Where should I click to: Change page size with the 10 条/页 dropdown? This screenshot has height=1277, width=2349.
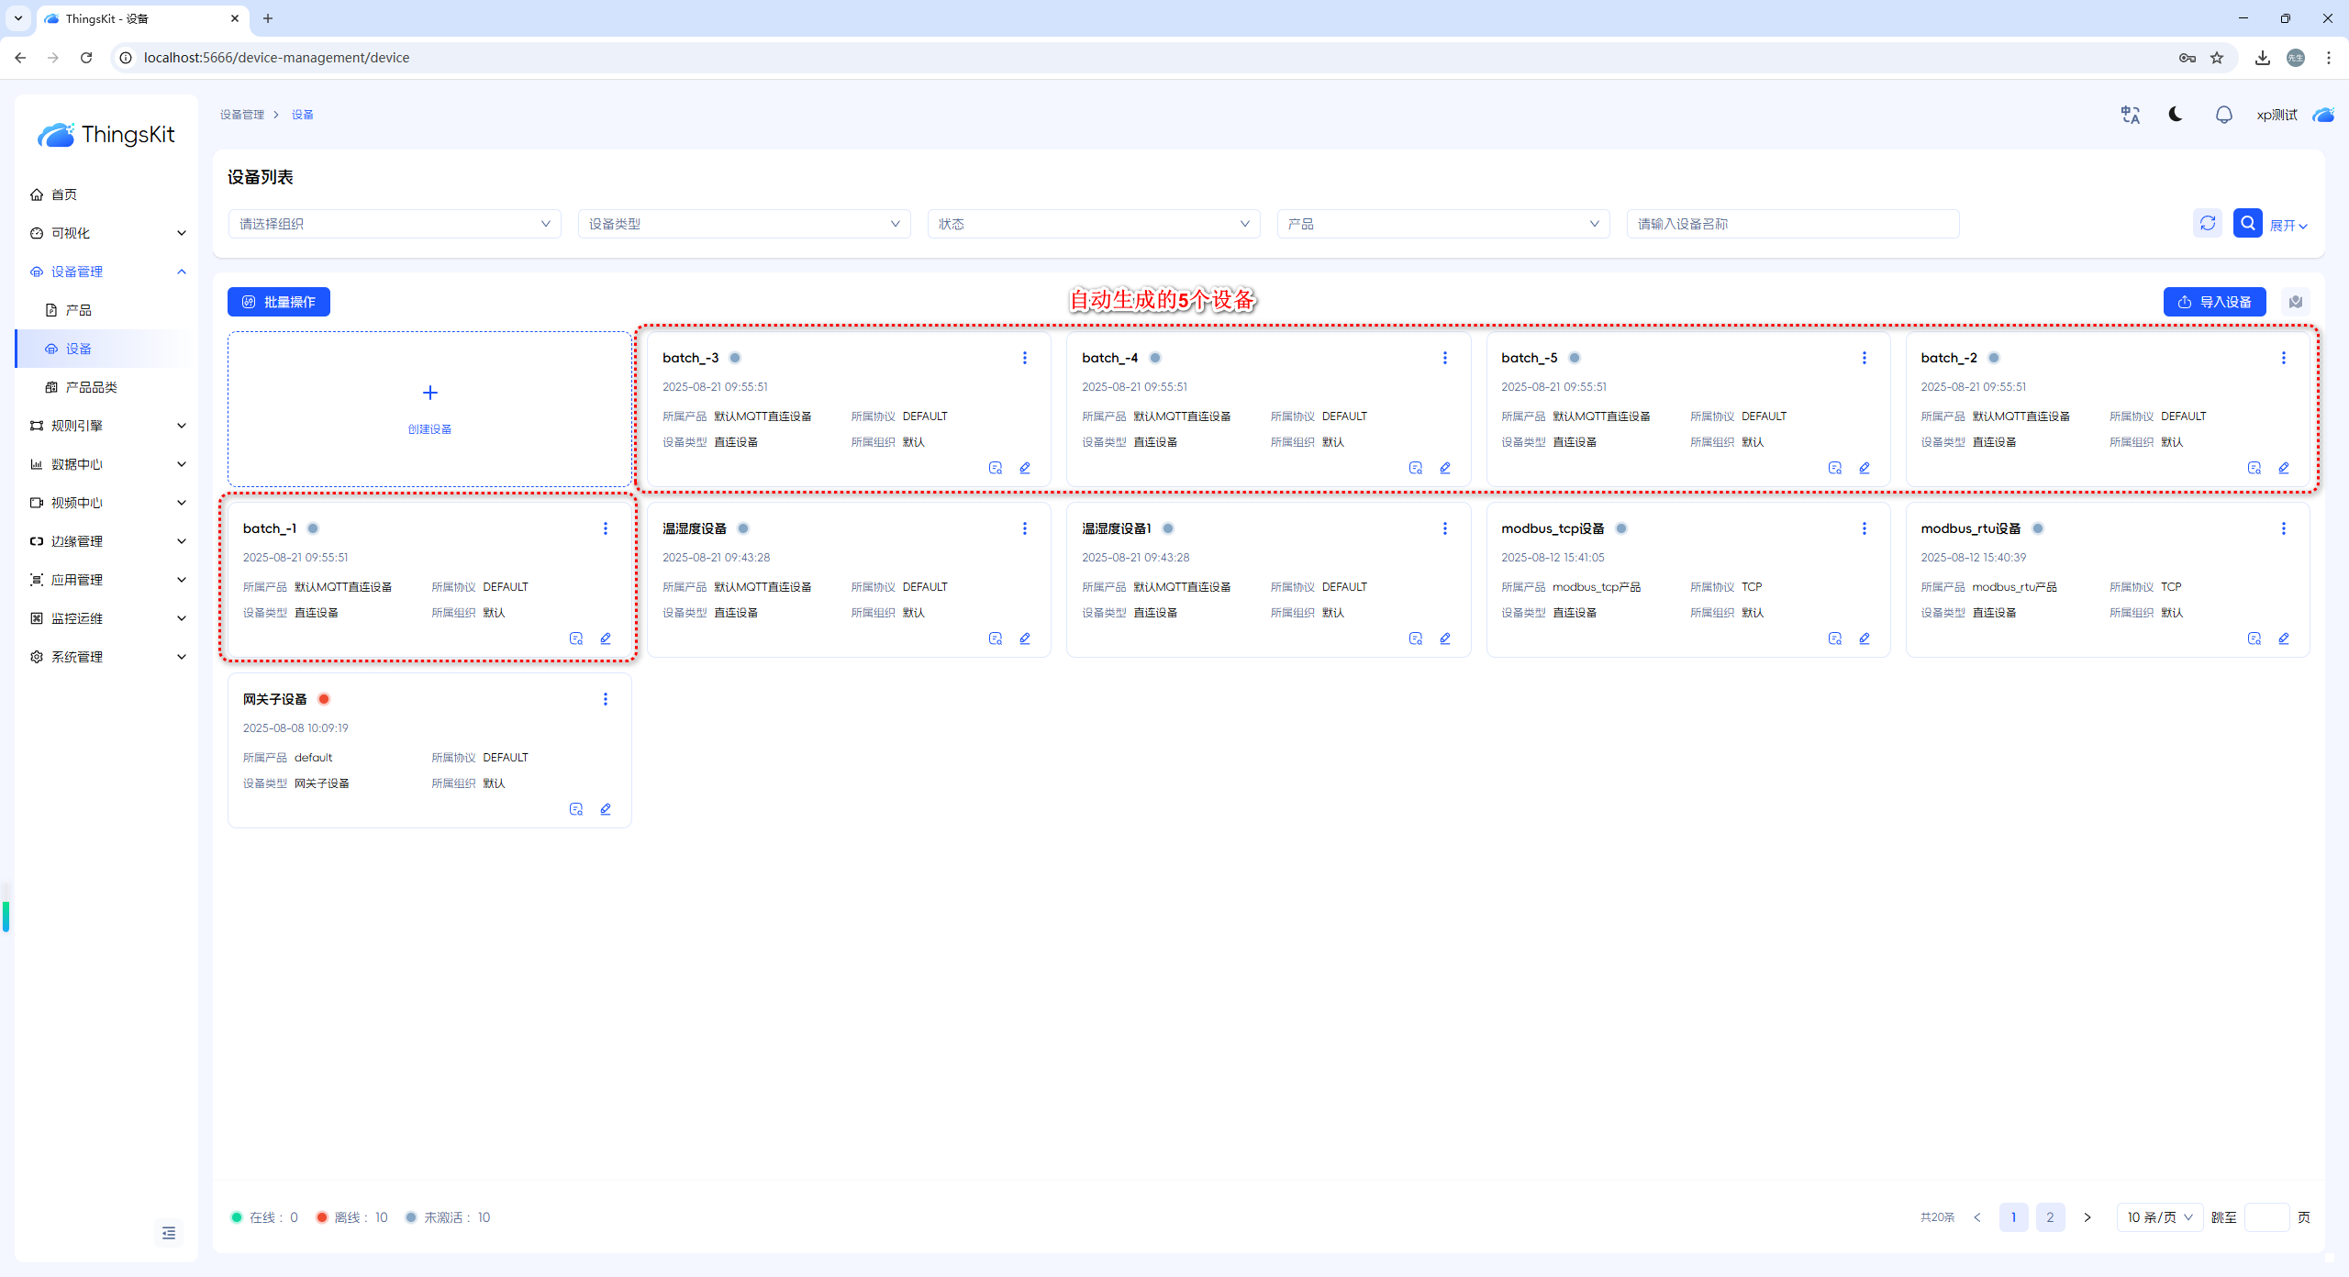2159,1217
